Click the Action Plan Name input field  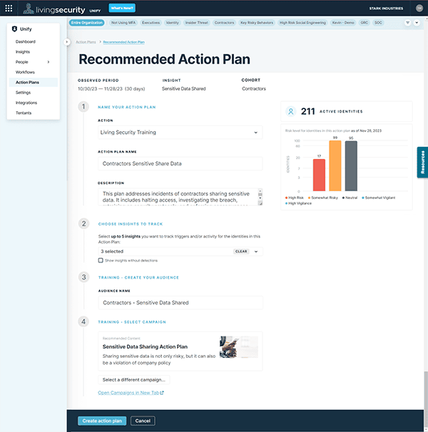pyautogui.click(x=180, y=164)
